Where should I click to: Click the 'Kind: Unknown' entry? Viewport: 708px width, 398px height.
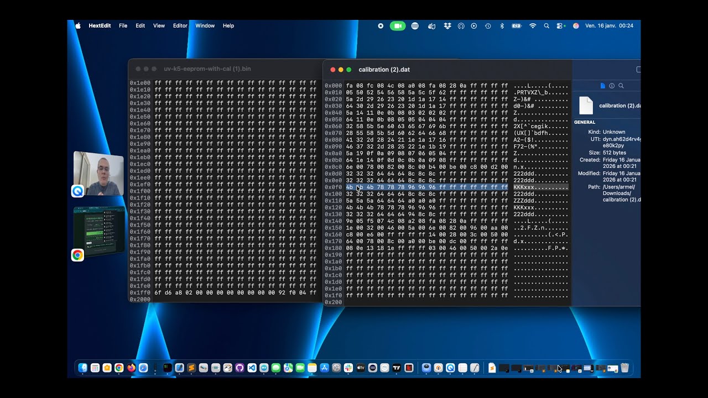point(607,132)
